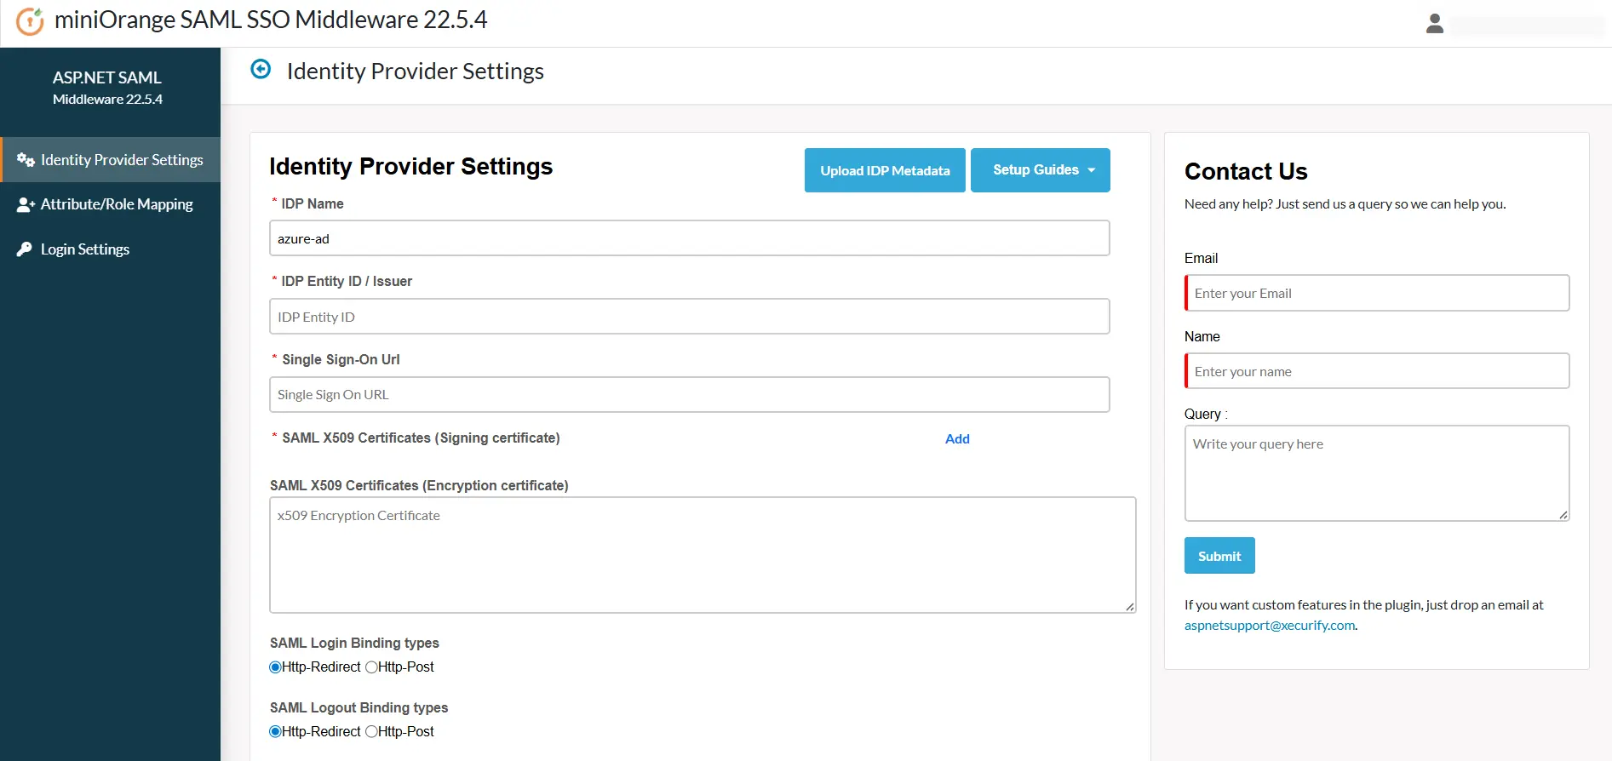This screenshot has height=761, width=1612.
Task: Click the Single Sign On URL field
Action: coord(689,395)
